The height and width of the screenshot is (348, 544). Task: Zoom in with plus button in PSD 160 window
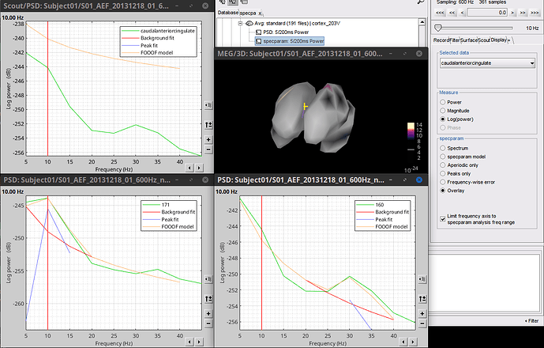(x=422, y=313)
